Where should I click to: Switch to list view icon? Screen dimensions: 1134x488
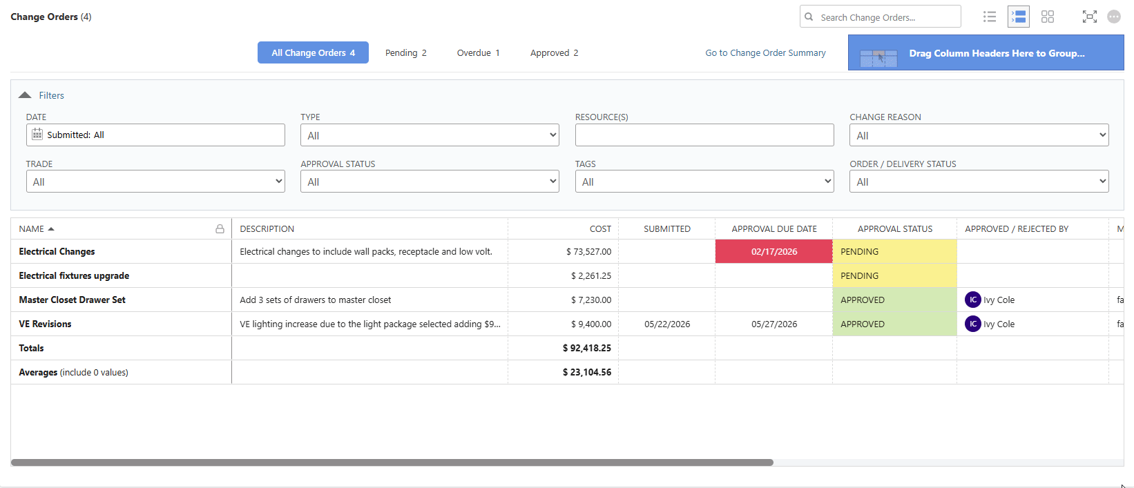(990, 17)
